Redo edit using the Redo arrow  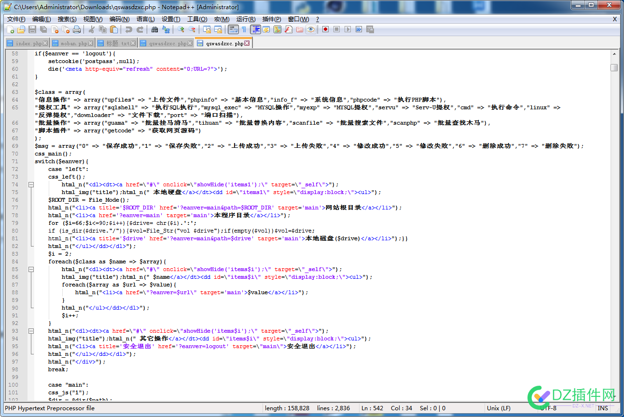140,29
